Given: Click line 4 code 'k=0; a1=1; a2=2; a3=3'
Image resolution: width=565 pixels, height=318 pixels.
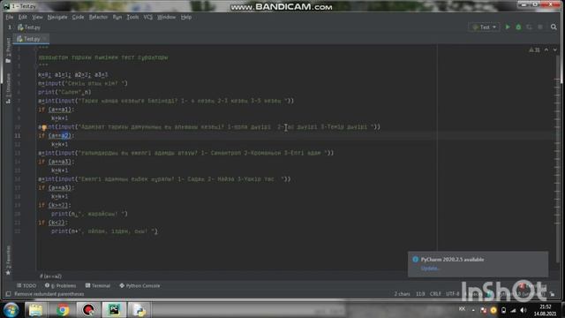Looking at the screenshot, I should click(x=73, y=75).
